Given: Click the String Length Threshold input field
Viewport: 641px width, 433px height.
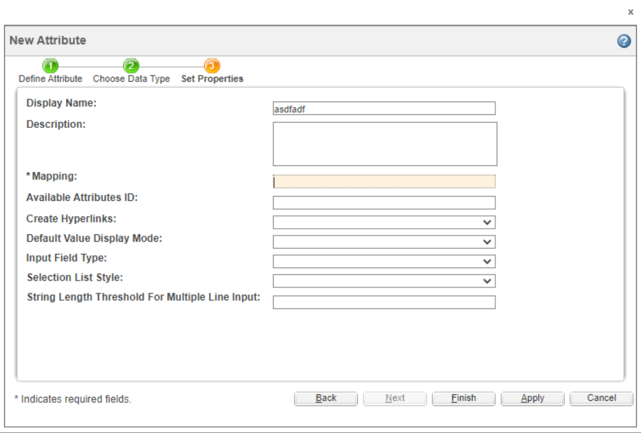Looking at the screenshot, I should pyautogui.click(x=384, y=302).
